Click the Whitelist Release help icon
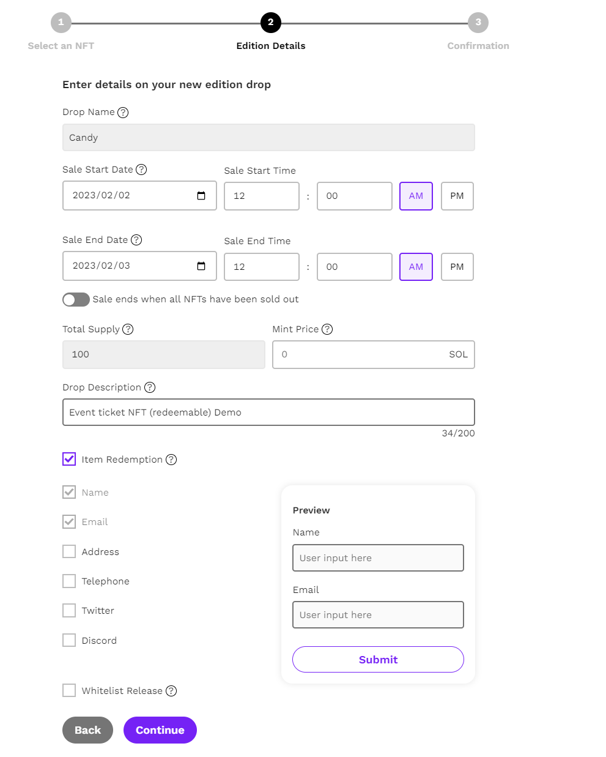This screenshot has height=757, width=606. (x=171, y=691)
